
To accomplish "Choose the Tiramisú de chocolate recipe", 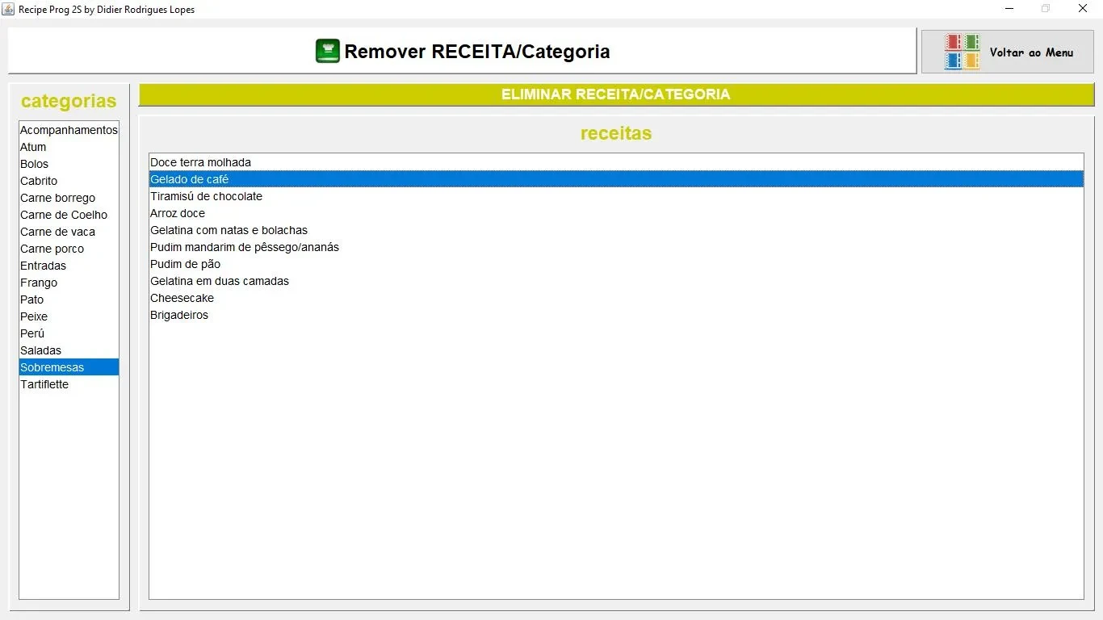I will [x=206, y=196].
